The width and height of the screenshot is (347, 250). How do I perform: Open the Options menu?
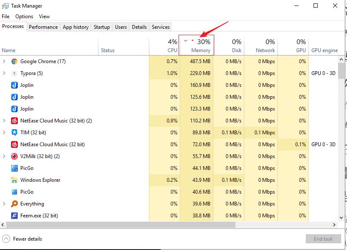[x=24, y=17]
